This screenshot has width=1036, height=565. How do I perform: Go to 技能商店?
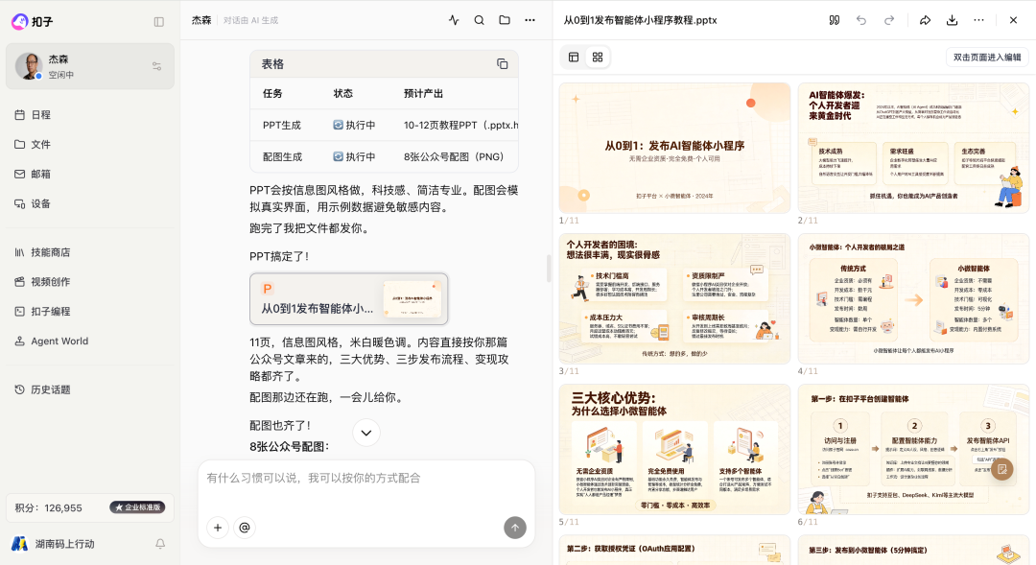(x=90, y=251)
